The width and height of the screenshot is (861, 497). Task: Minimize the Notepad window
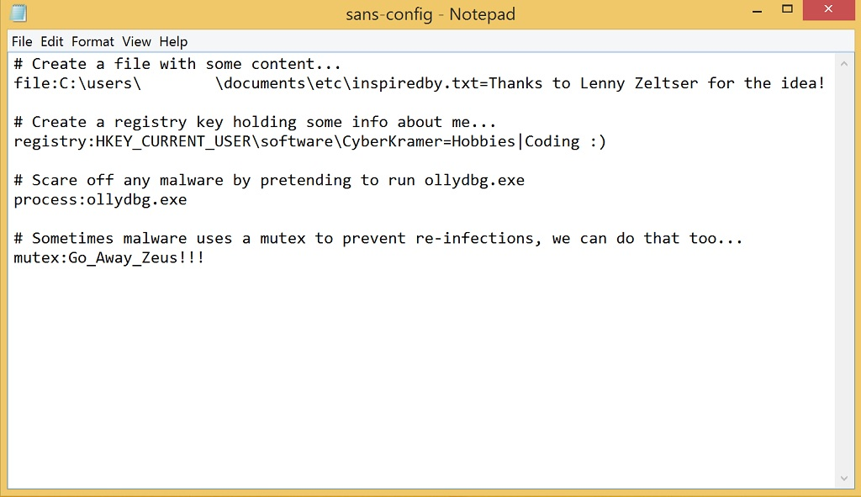tap(758, 10)
